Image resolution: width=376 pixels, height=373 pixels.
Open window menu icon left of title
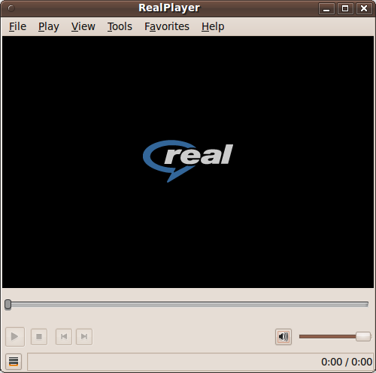pos(11,8)
